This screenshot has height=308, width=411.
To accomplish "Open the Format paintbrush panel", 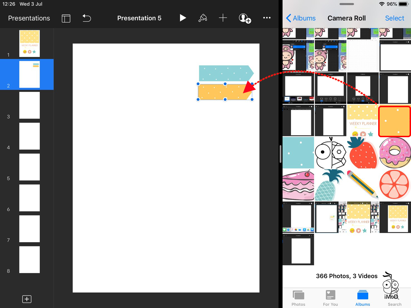I will [x=203, y=18].
